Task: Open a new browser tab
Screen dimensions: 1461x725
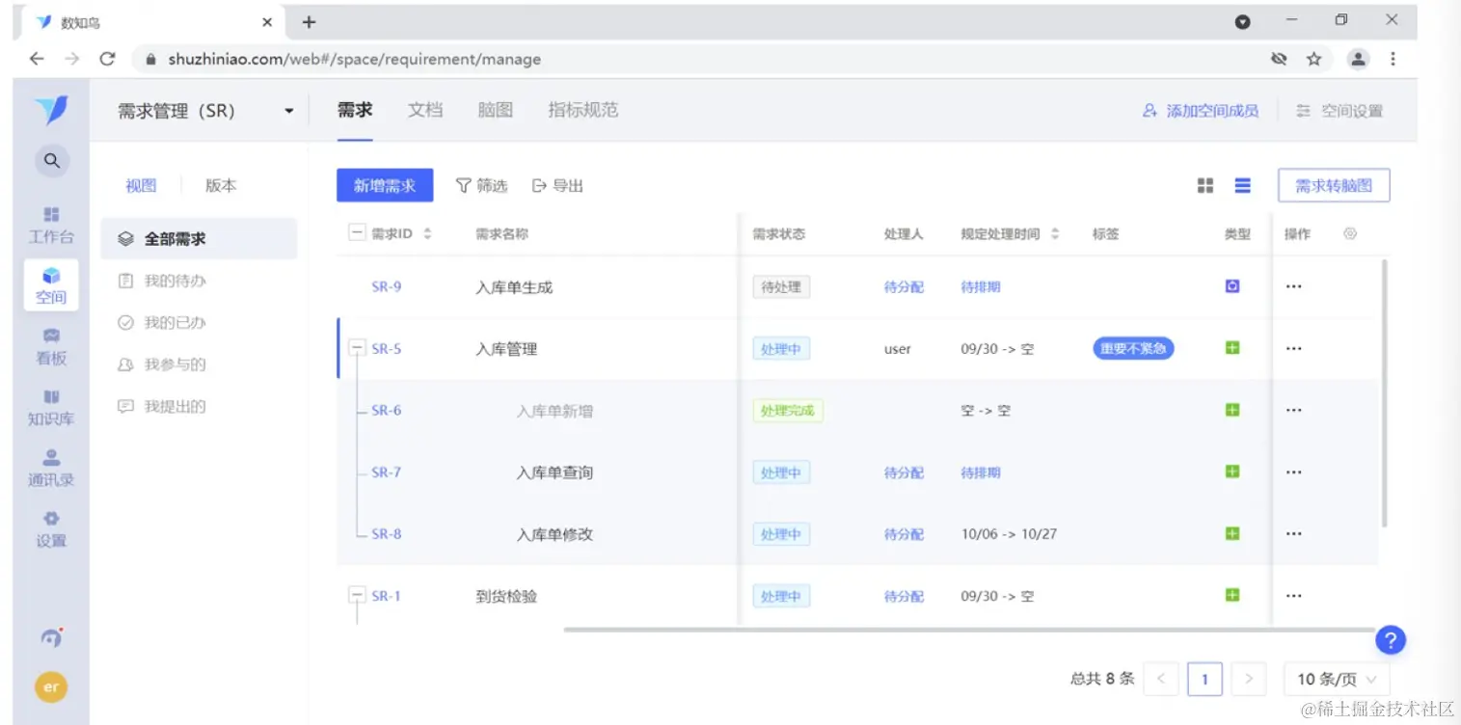Action: [x=309, y=21]
